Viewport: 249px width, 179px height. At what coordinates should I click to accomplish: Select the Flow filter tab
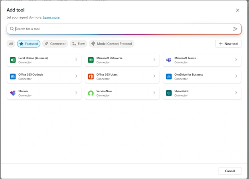(79, 44)
